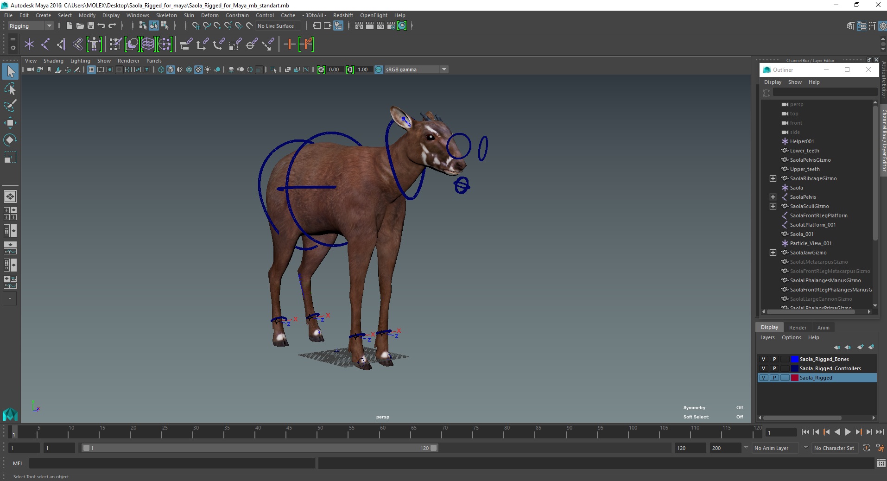
Task: Choose the Scale tool in toolbox
Action: coord(10,157)
